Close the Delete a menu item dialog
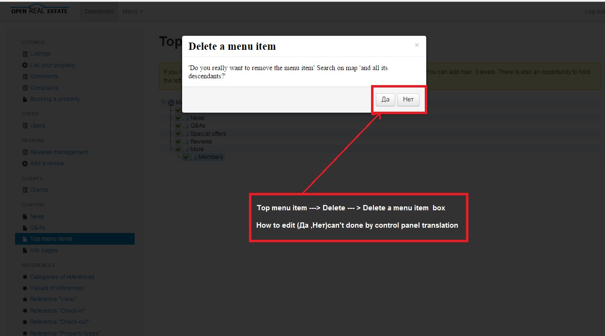Image resolution: width=605 pixels, height=336 pixels. (417, 44)
